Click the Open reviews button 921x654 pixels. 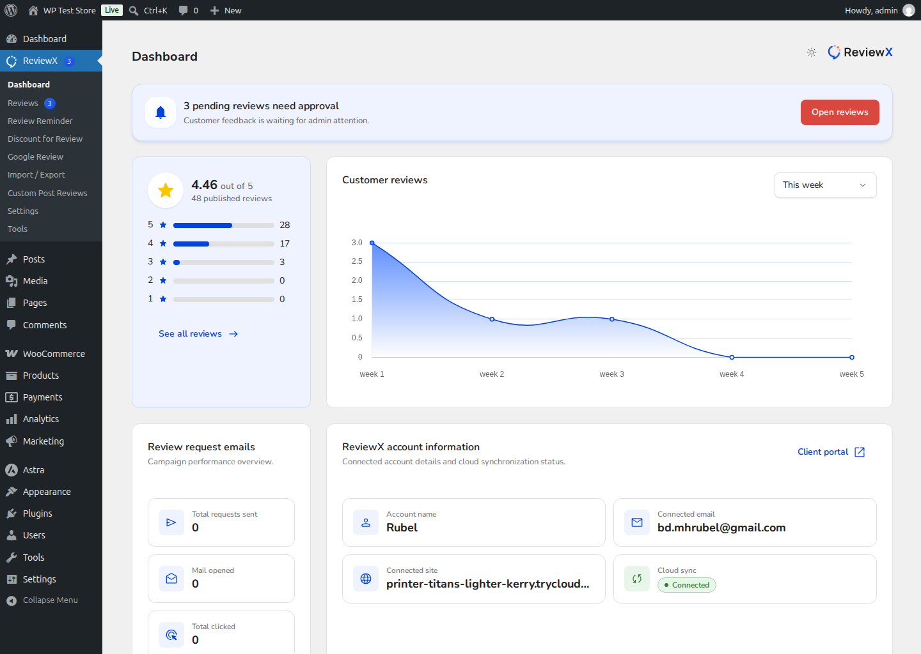(x=840, y=112)
